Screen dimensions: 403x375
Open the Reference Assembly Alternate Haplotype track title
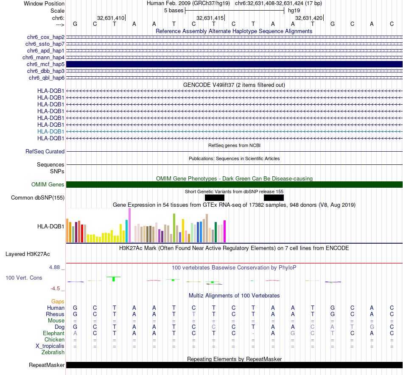pyautogui.click(x=234, y=31)
